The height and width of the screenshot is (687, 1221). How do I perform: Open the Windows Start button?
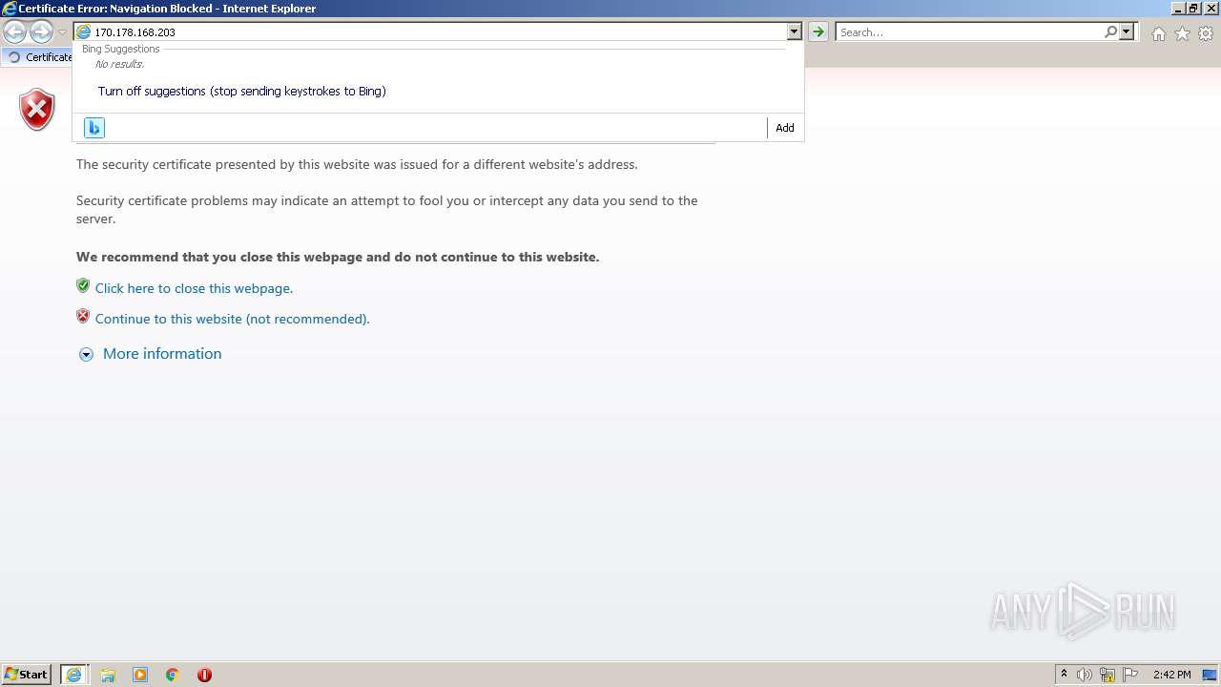click(27, 674)
